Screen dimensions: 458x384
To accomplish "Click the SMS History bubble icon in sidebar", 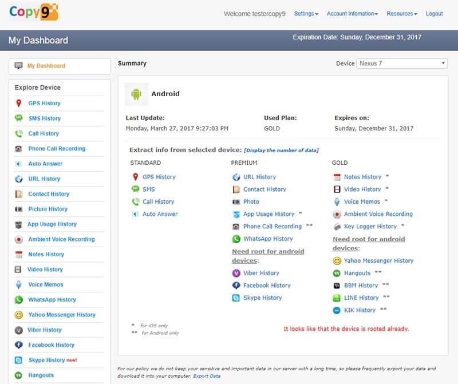I will 19,118.
